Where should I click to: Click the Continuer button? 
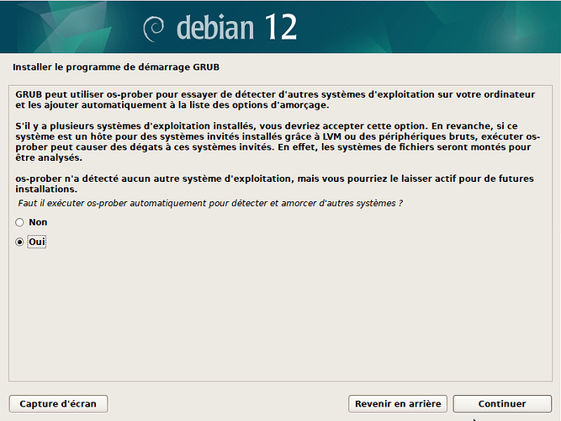coord(502,404)
